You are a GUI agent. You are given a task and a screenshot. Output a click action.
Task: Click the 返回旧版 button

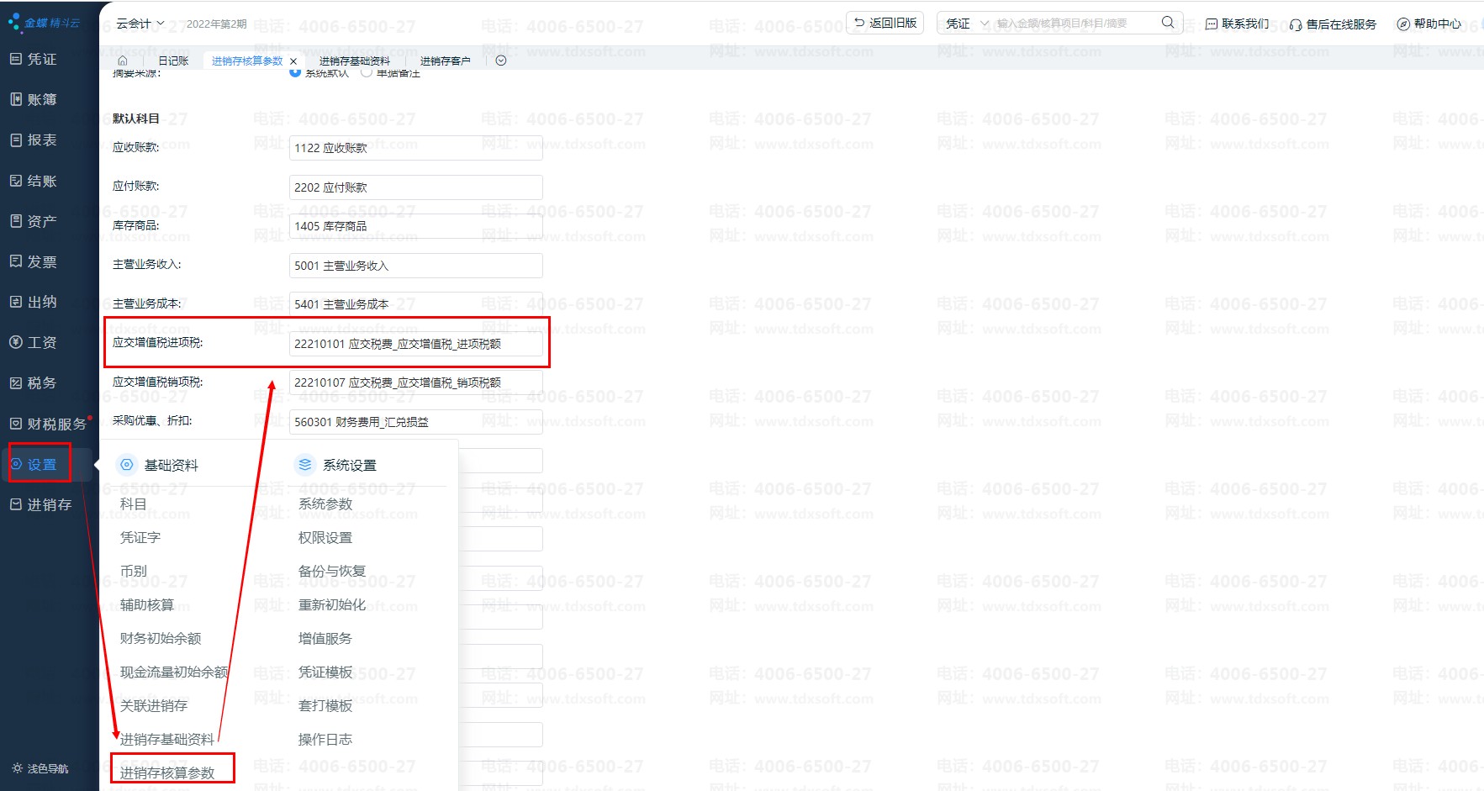(885, 23)
